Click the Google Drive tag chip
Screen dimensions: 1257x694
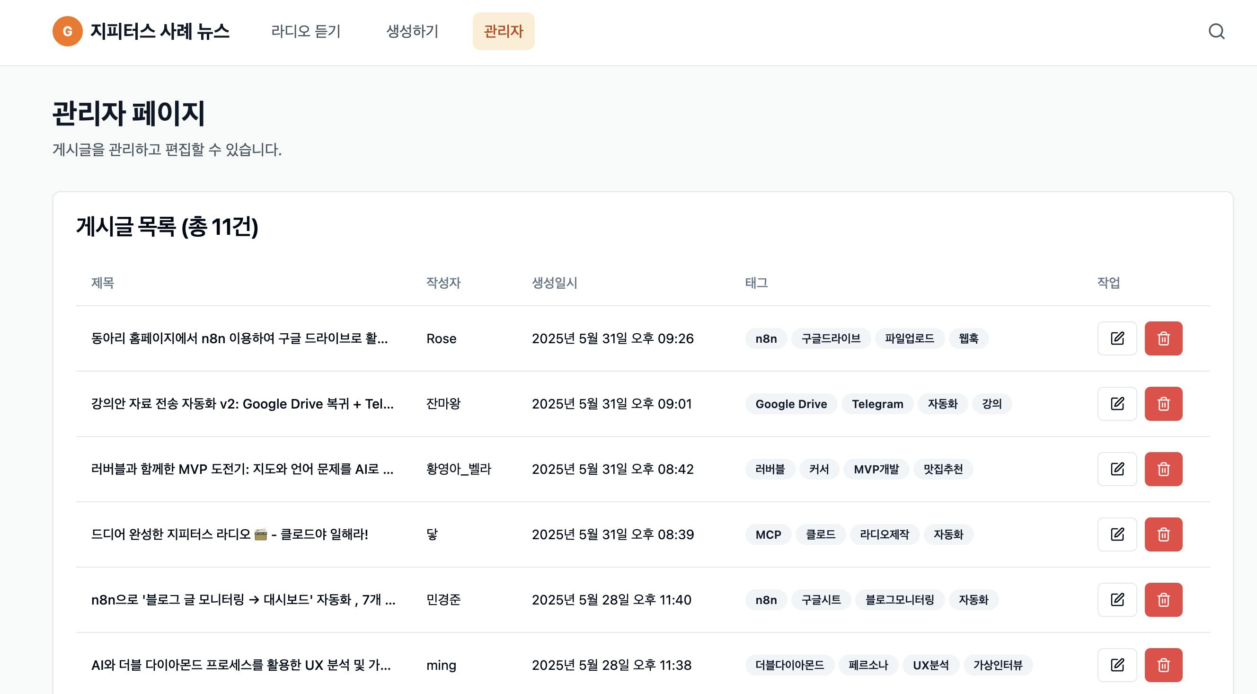790,404
